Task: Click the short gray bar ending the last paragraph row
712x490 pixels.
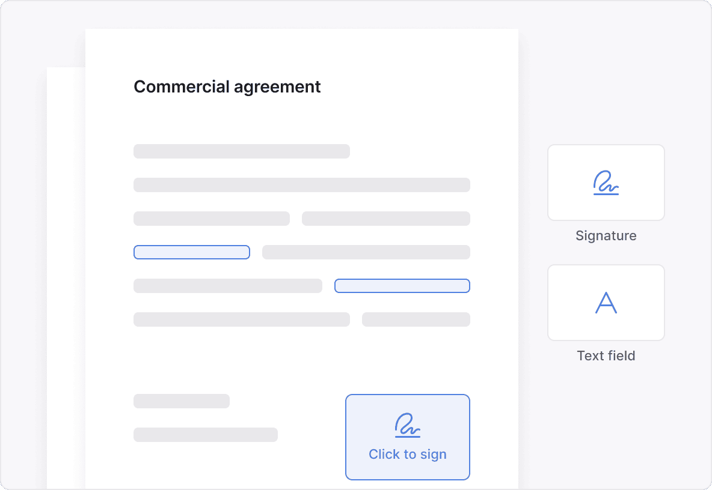Action: click(416, 319)
